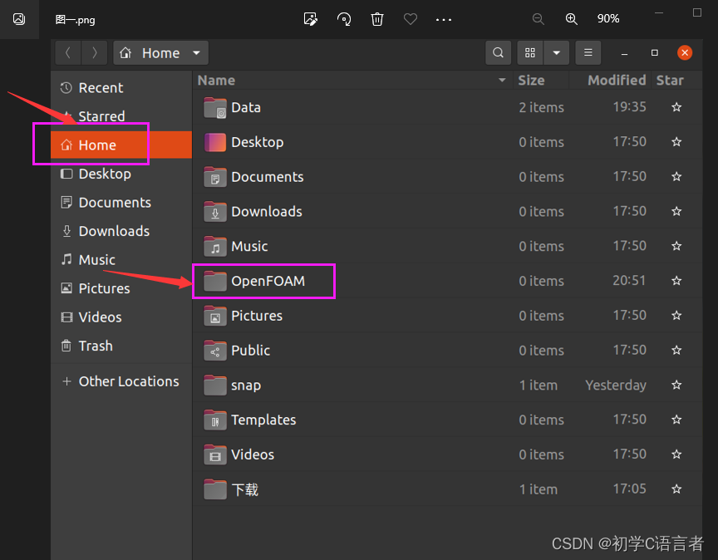Open search in the file manager
The width and height of the screenshot is (718, 560).
498,52
